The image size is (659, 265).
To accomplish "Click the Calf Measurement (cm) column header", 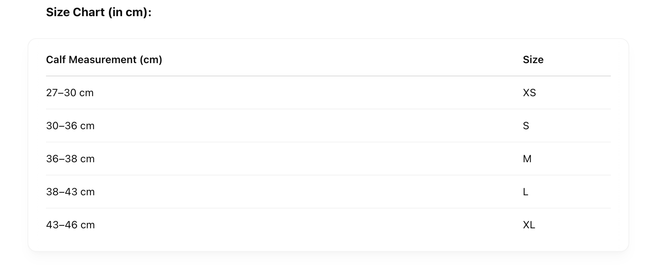I will coord(104,59).
